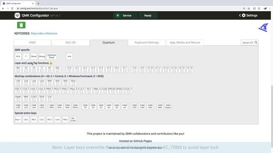The width and height of the screenshot is (273, 153).
Task: Select the Debug keycode
Action: coord(42,57)
